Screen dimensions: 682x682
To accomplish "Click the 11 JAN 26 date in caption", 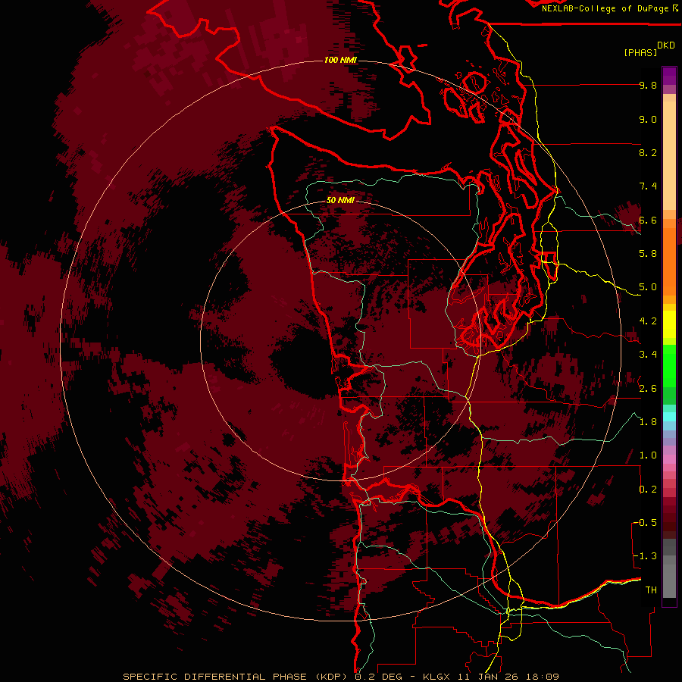I will tap(490, 677).
